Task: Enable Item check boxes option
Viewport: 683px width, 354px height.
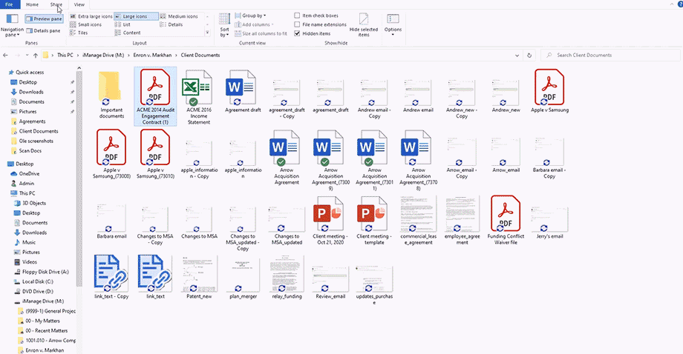Action: tap(298, 16)
